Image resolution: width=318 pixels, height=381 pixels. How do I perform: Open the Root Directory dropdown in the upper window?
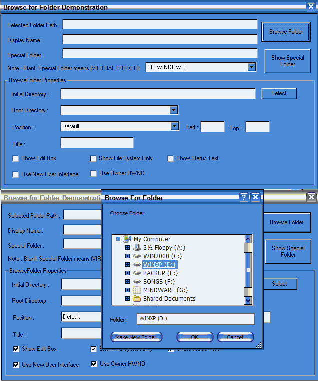(173, 110)
